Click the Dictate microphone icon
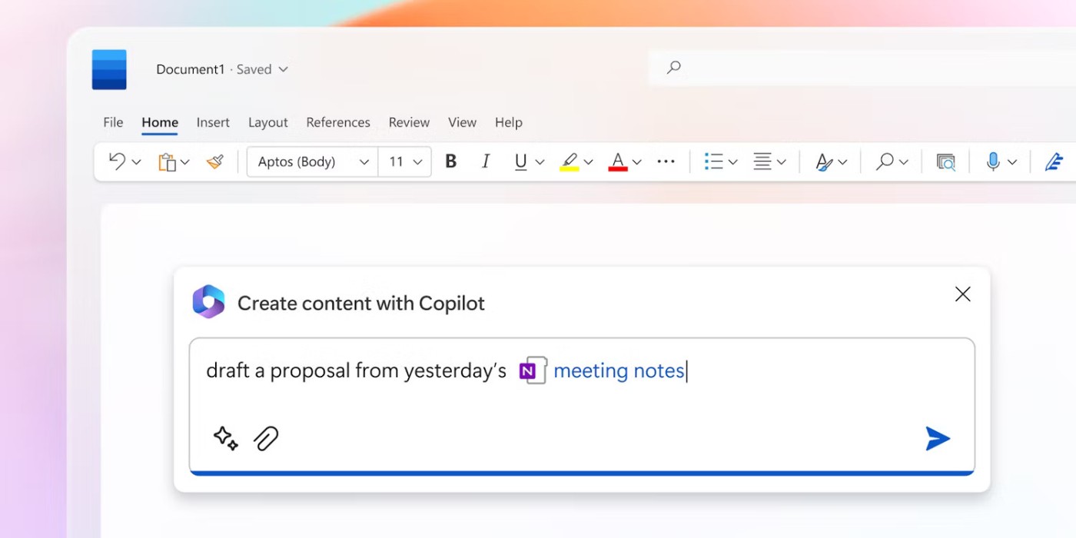Image resolution: width=1076 pixels, height=538 pixels. pos(993,161)
